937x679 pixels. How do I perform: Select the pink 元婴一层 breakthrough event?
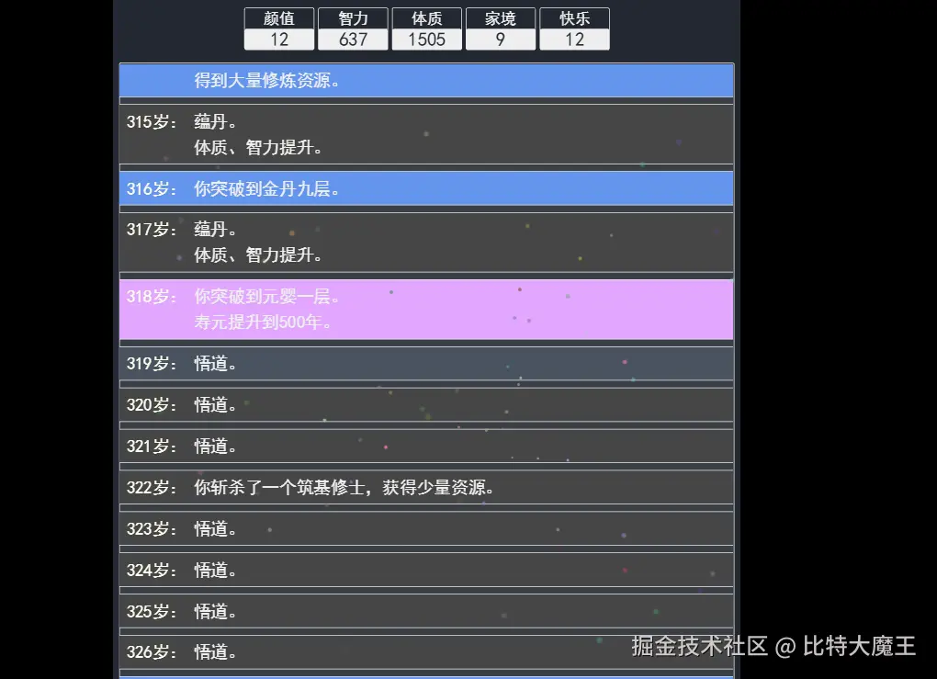click(x=425, y=310)
